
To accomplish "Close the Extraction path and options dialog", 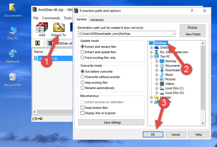I will [205, 11].
